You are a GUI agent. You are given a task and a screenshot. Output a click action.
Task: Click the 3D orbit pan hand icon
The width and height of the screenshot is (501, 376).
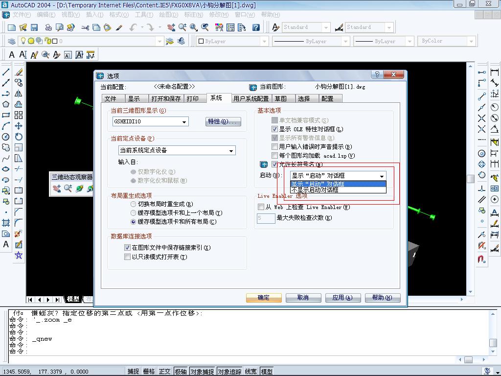point(57,188)
